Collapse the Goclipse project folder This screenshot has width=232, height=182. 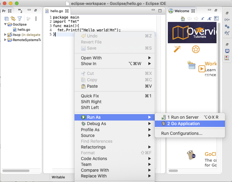tap(5, 24)
